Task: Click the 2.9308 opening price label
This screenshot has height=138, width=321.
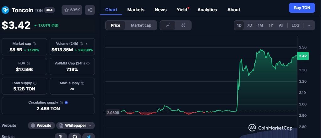Action: tap(113, 113)
